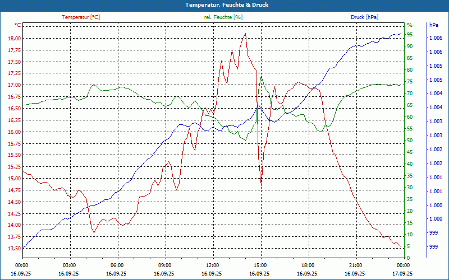Click the '15,50' temperature axis value
Image resolution: width=449 pixels, height=280 pixels.
click(x=15, y=155)
